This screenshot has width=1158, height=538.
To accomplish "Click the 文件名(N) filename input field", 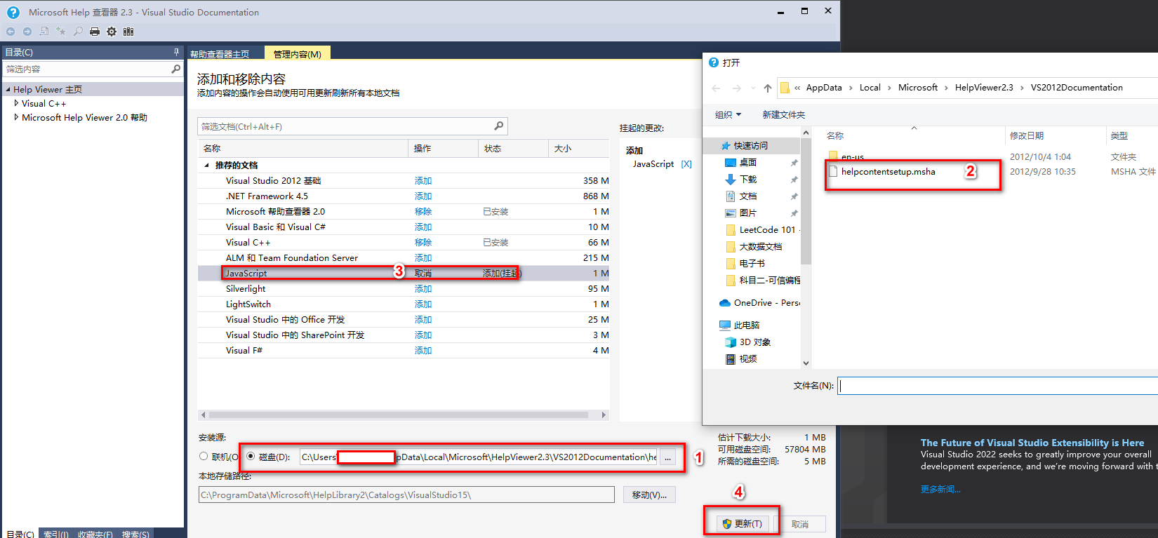I will [997, 386].
